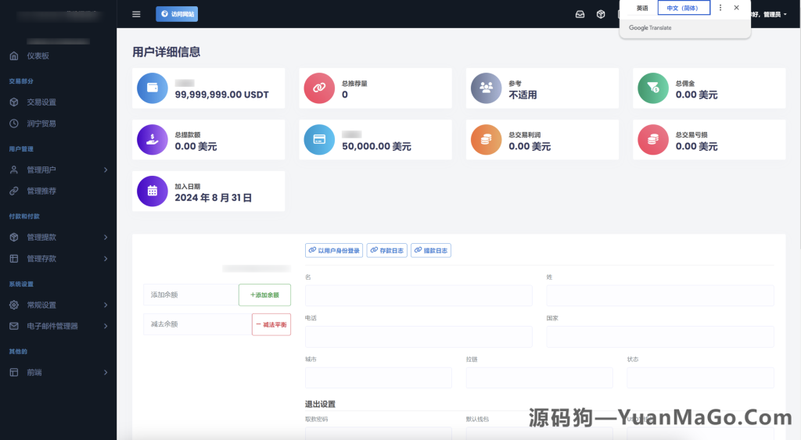
Task: Click the 国家 country field
Action: tap(660, 337)
